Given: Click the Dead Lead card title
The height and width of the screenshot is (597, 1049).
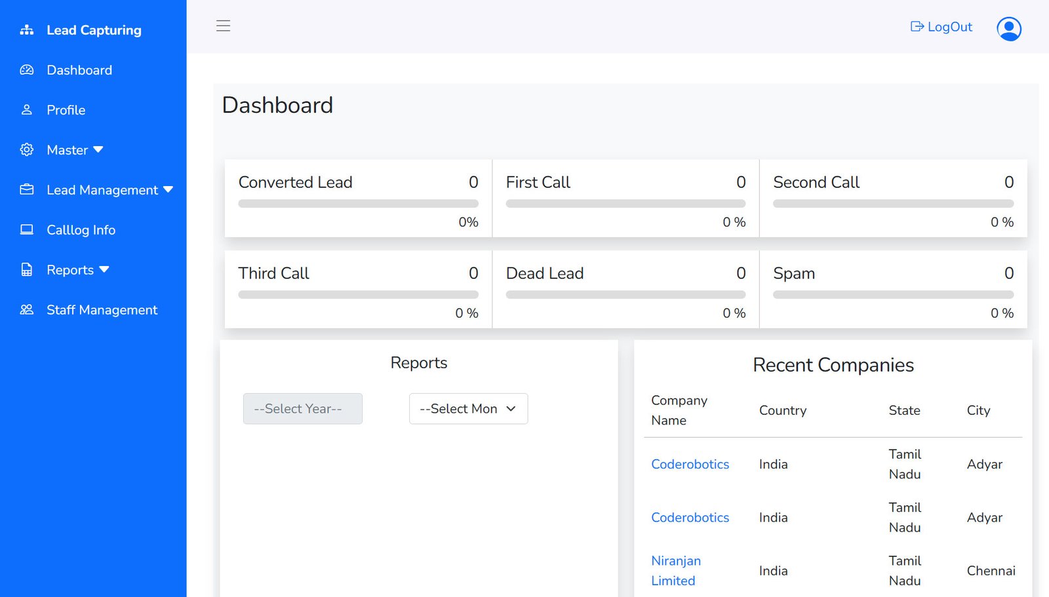Looking at the screenshot, I should pos(545,273).
